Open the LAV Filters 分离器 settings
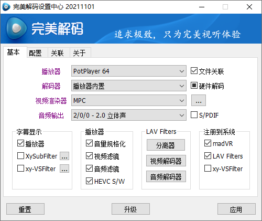Viewport: 262px width, 221px height. pyautogui.click(x=166, y=145)
